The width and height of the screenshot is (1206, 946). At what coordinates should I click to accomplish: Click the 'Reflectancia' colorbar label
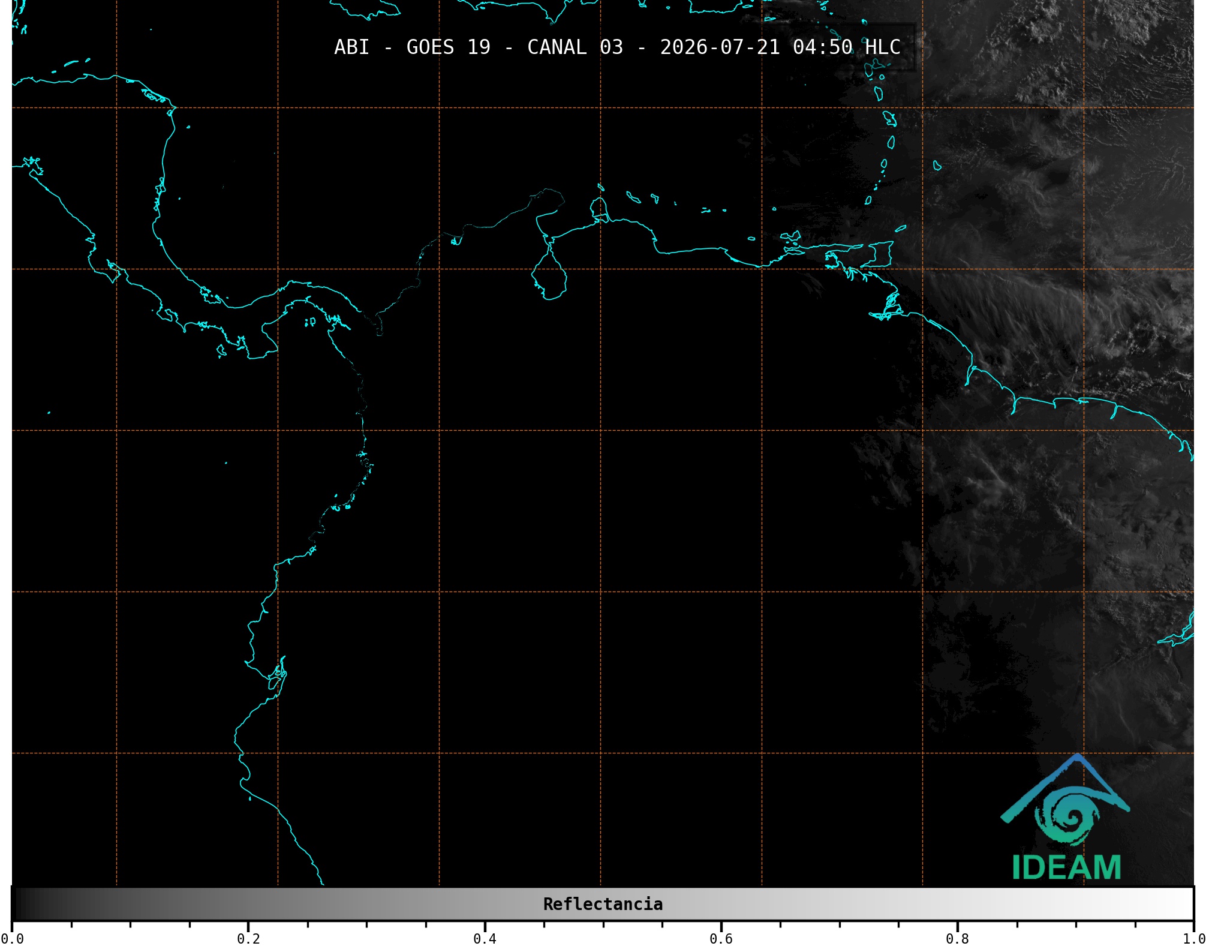[x=603, y=904]
